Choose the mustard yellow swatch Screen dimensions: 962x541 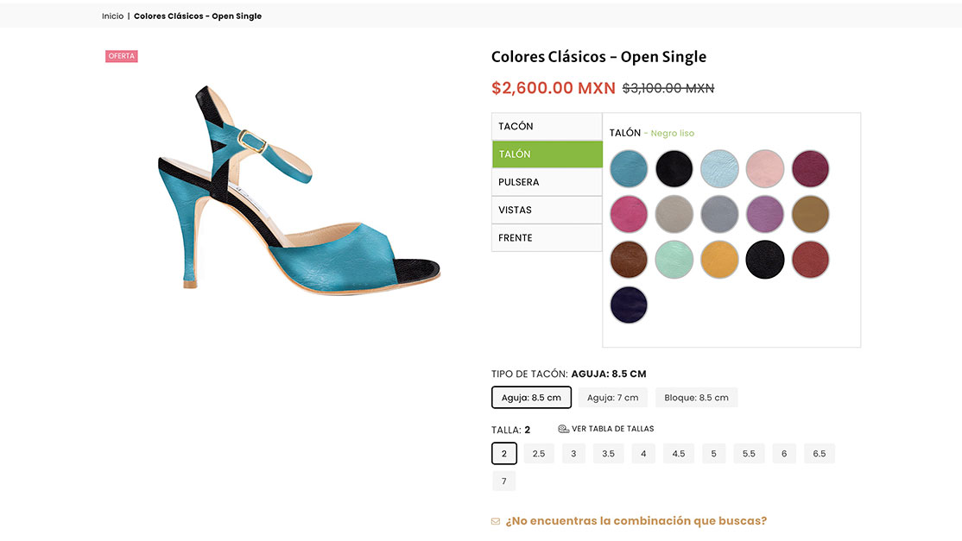coord(719,259)
